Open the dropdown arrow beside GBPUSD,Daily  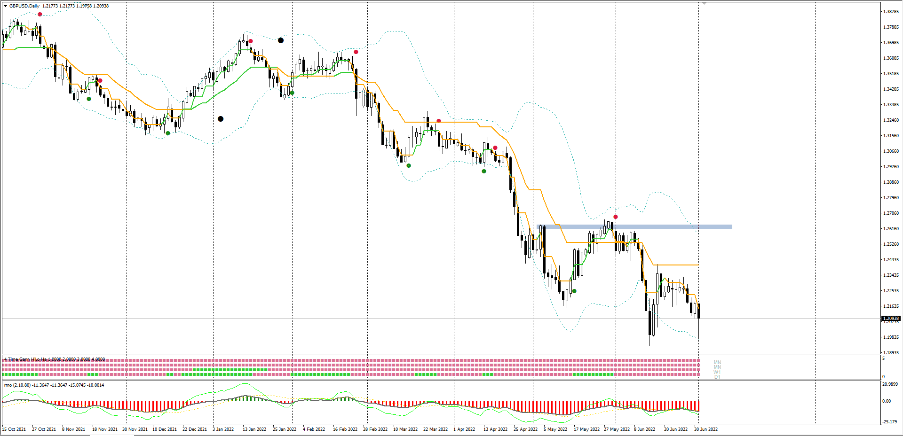point(5,6)
